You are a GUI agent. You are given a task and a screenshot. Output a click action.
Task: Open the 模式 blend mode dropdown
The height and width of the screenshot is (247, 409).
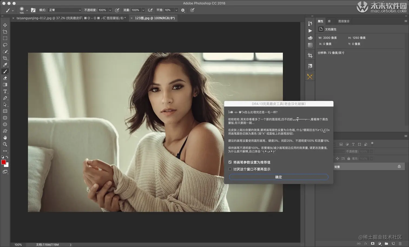(65, 10)
